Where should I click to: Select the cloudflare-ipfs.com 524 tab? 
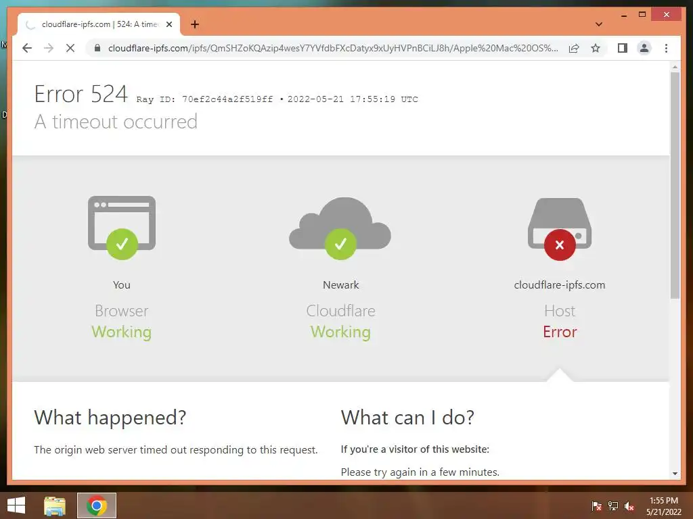coord(99,24)
